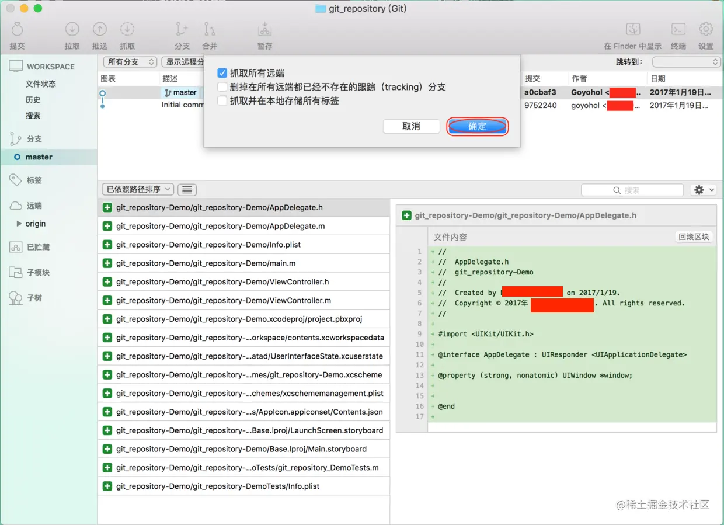Select the UserInterfaceState.xcuserstate file row
The height and width of the screenshot is (525, 724).
[x=243, y=356]
